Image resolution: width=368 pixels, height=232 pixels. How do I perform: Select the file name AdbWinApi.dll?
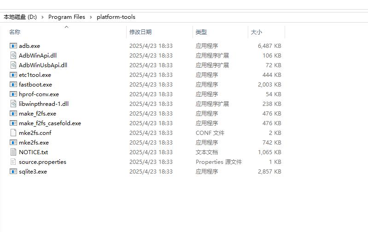38,55
